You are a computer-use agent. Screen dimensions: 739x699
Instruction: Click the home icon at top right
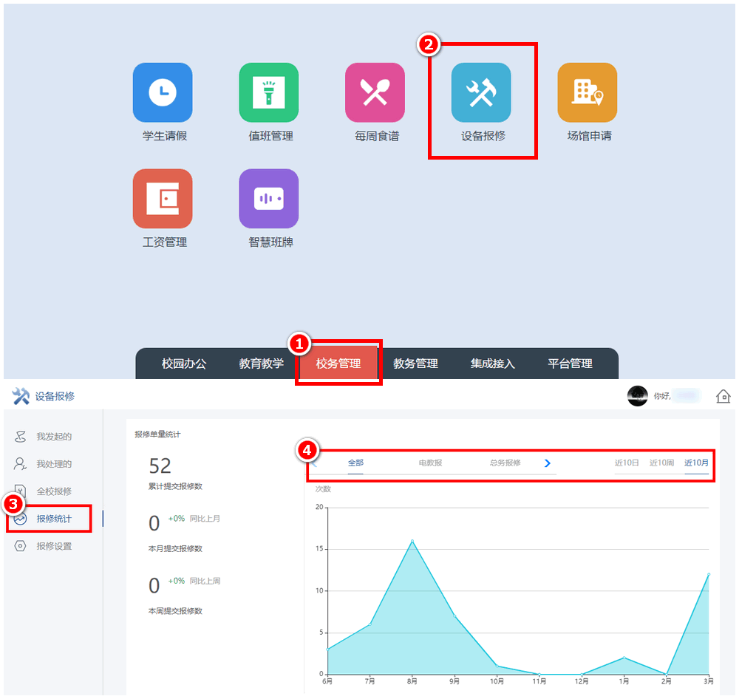click(723, 396)
